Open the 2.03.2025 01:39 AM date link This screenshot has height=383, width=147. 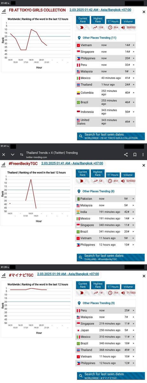pyautogui.click(x=68, y=274)
